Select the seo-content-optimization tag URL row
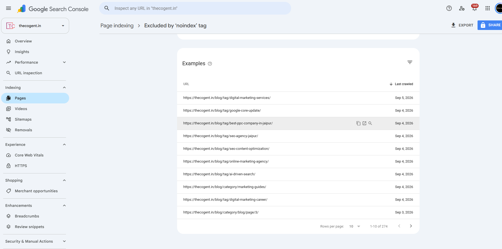The image size is (502, 249). pyautogui.click(x=298, y=149)
